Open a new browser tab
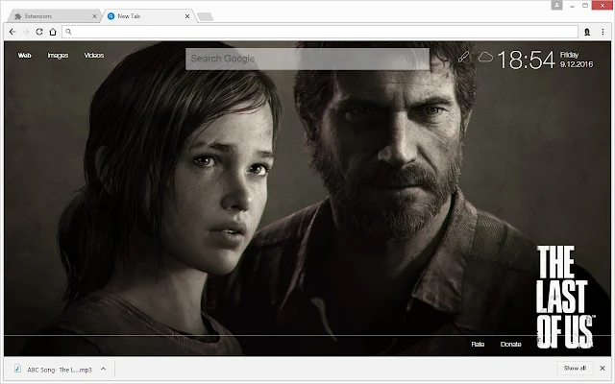Screen dimensions: 615x384 [205, 16]
